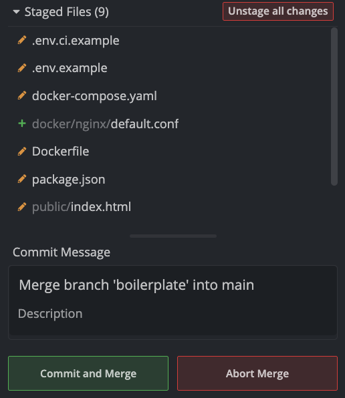Screen dimensions: 345x398
Task: Click the pencil icon beside public/index.html
Action: coord(22,207)
